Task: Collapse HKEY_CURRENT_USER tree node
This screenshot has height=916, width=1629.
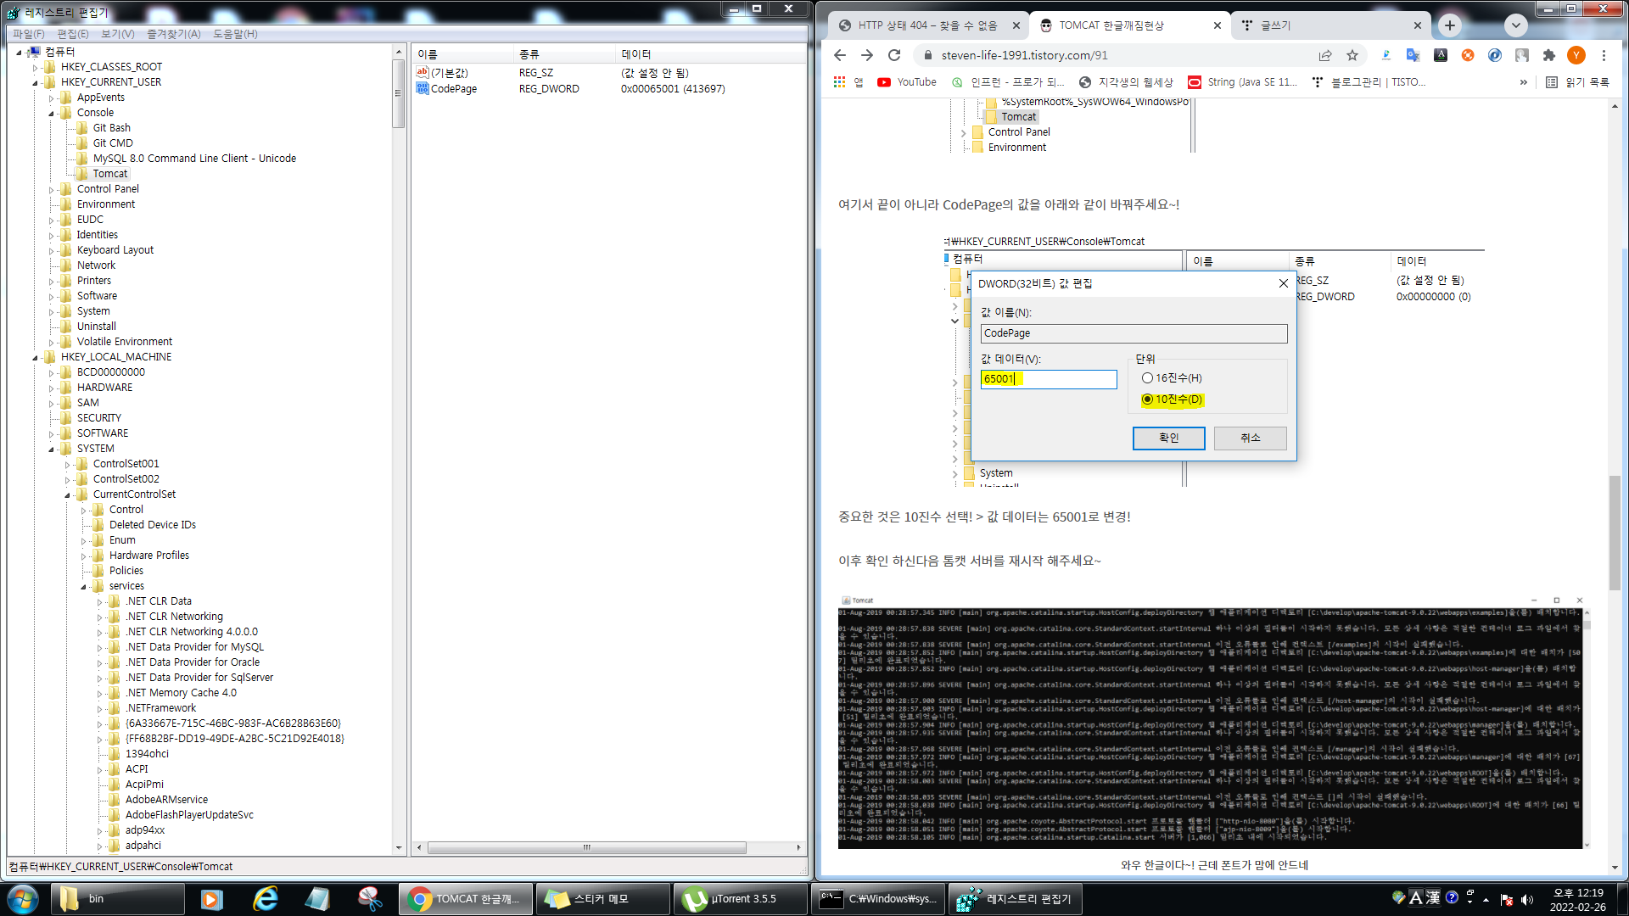Action: coord(35,83)
